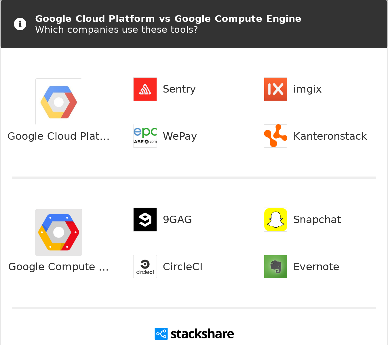Select the Snapchat text link
This screenshot has height=345, width=388.
point(317,220)
